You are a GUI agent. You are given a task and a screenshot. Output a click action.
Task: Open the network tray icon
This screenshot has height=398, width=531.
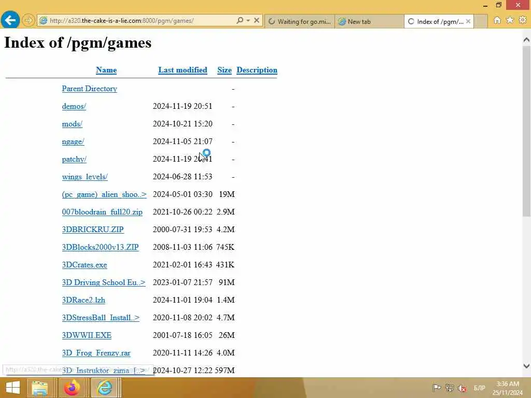click(450, 388)
